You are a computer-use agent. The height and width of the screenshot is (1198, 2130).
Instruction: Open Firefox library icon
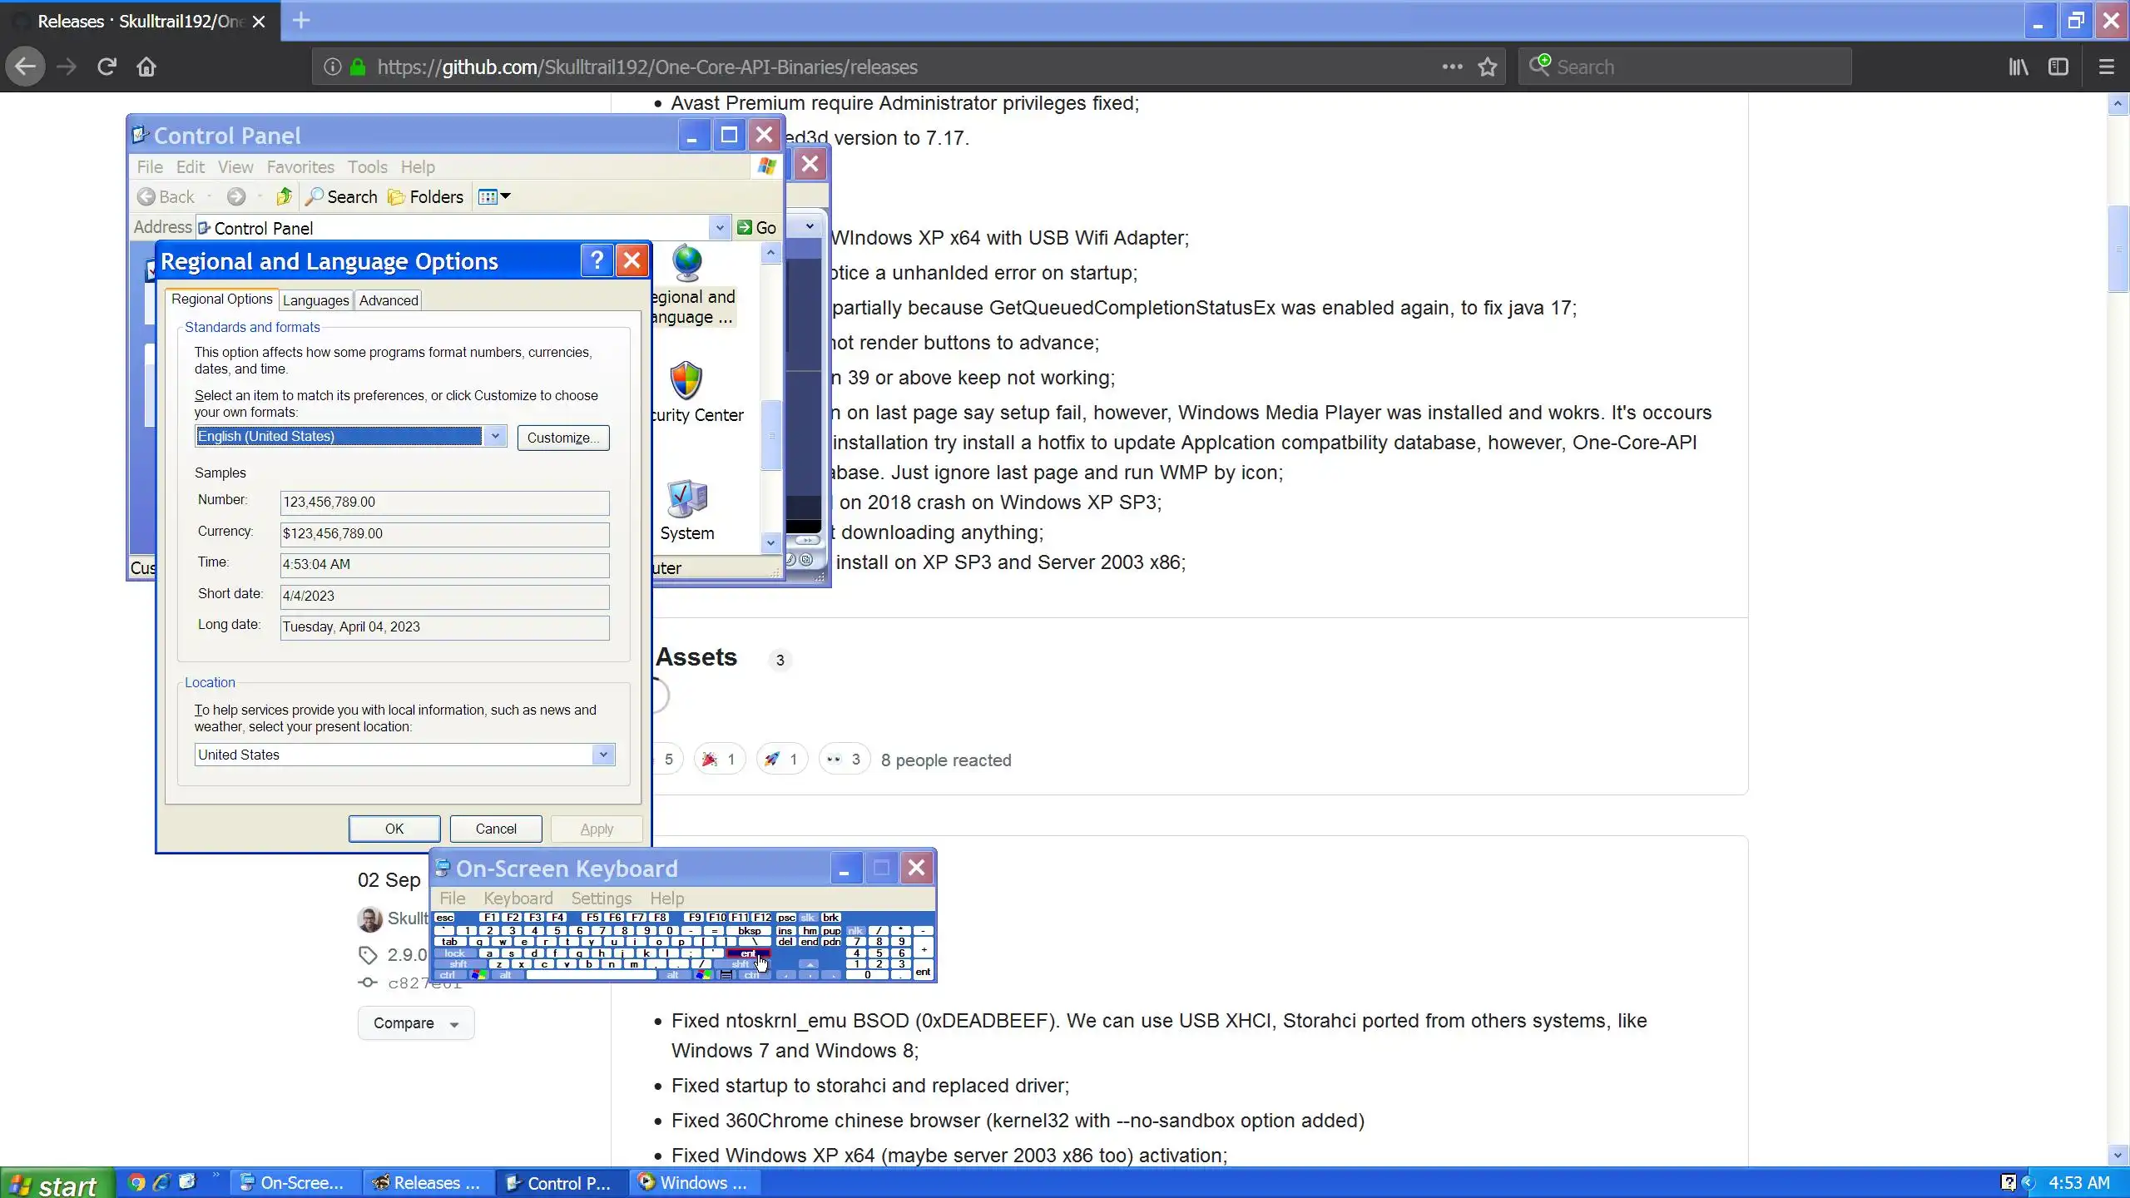[x=2019, y=67]
